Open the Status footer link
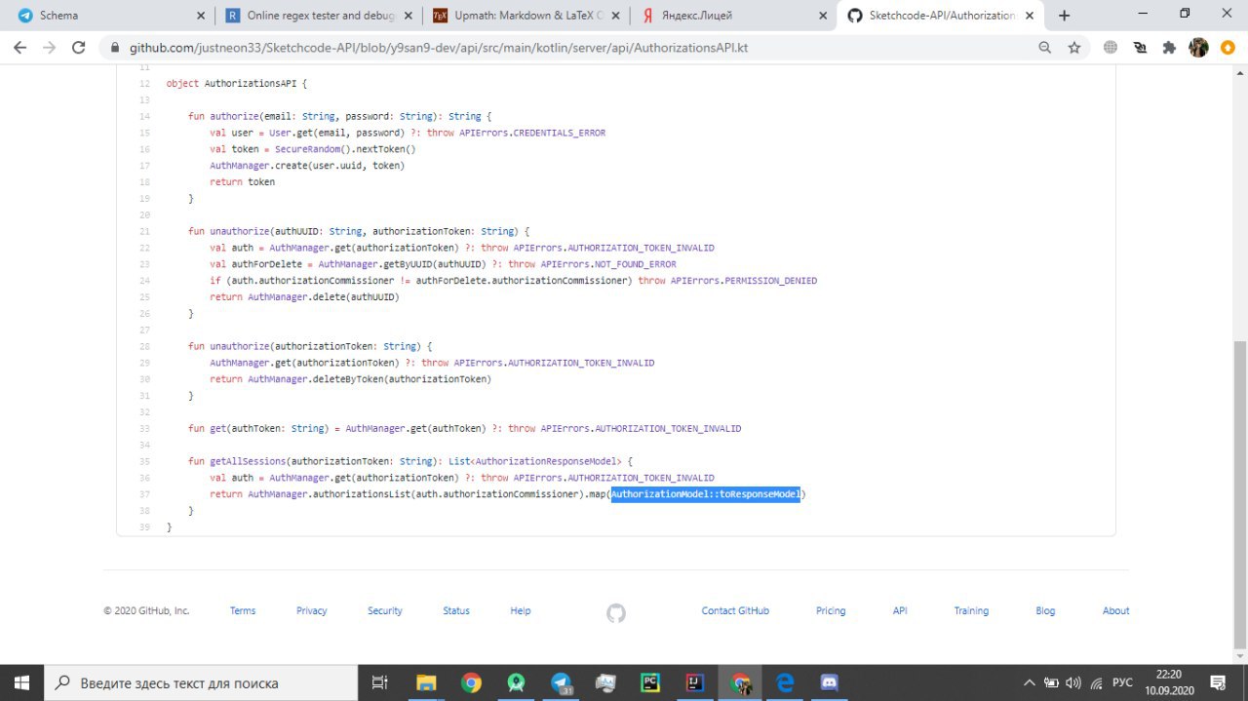 click(x=456, y=610)
